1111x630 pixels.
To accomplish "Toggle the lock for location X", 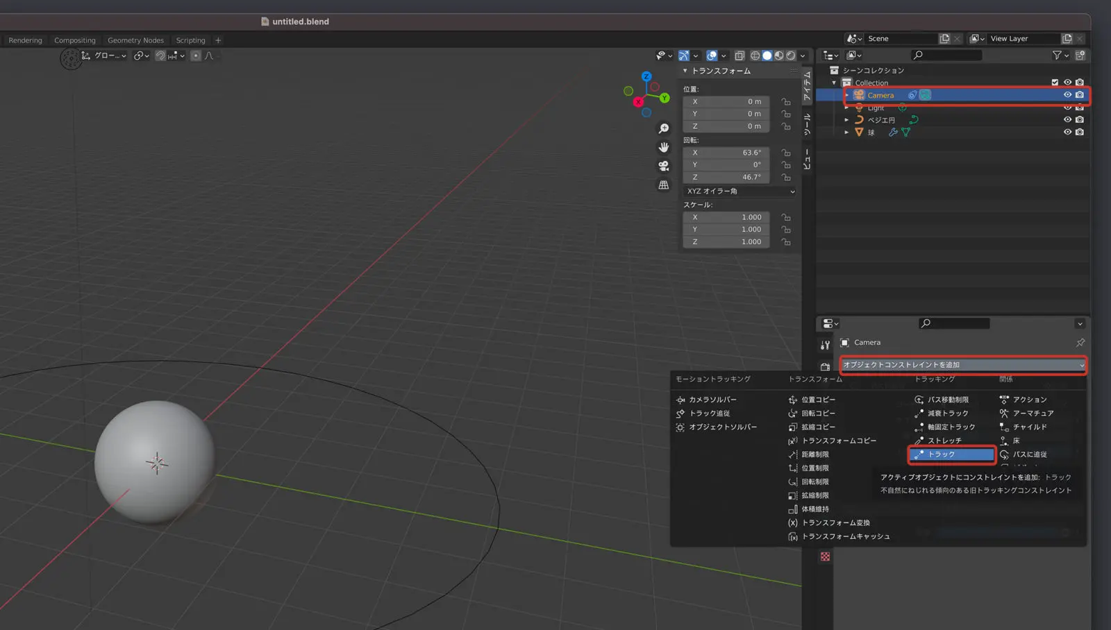I will [786, 102].
